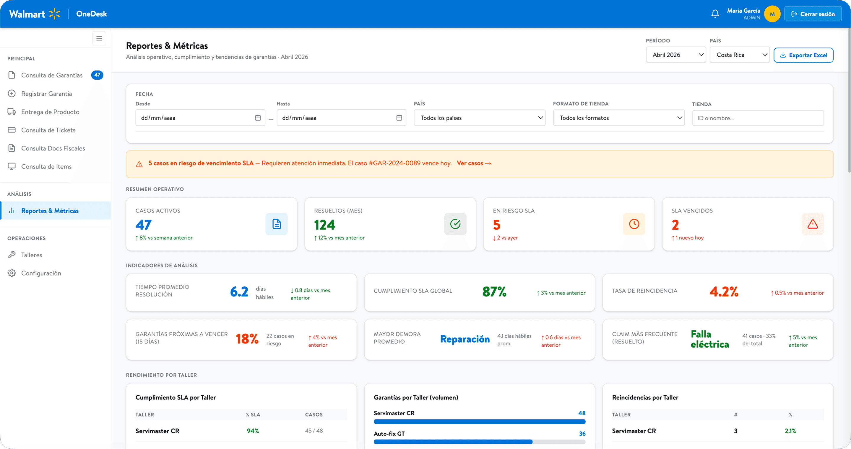Screen dimensions: 851x449
Task: Click the Registrar Garantía plus-circle icon
Action: click(x=12, y=93)
